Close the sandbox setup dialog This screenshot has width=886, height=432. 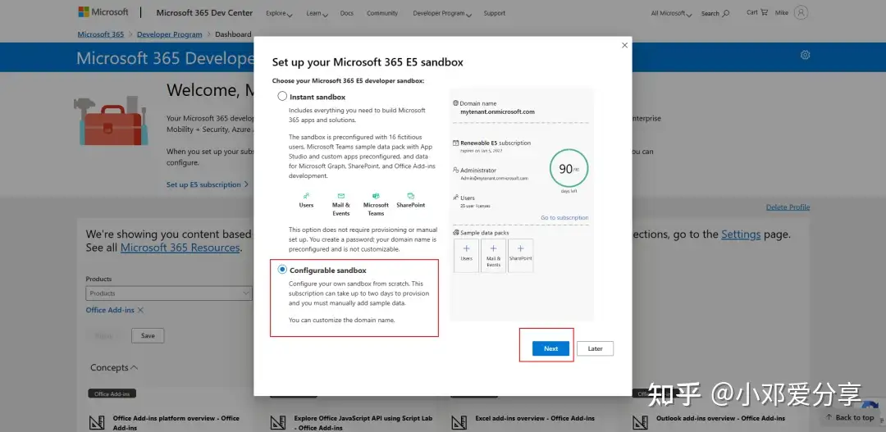(624, 45)
